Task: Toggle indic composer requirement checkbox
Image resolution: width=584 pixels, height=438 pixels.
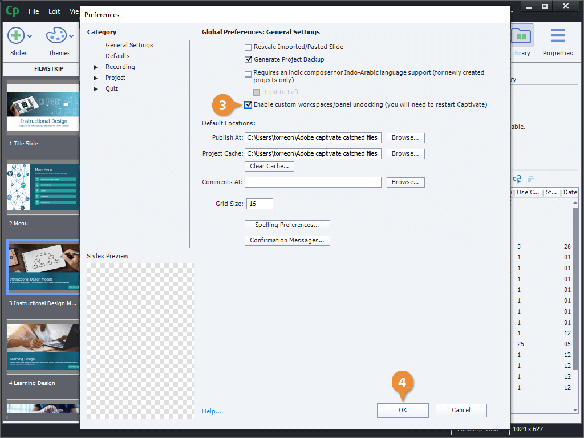Action: click(x=248, y=74)
